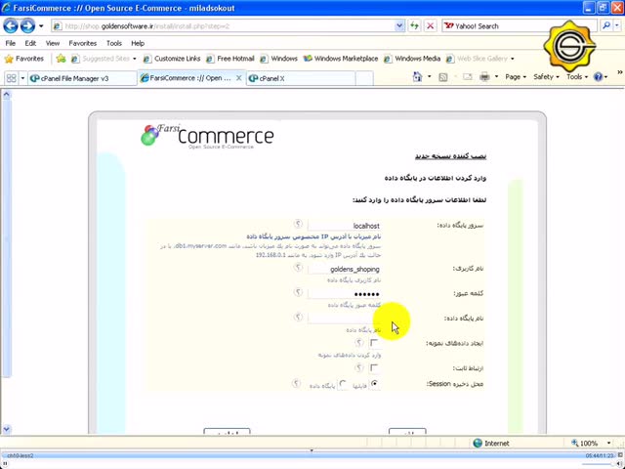Open the Tools menu in the menu bar
The width and height of the screenshot is (625, 469).
(114, 43)
